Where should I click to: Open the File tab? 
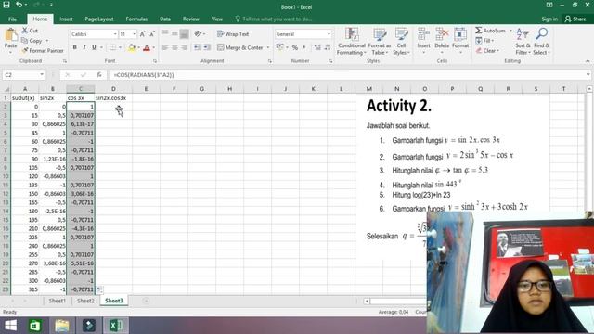[x=12, y=19]
